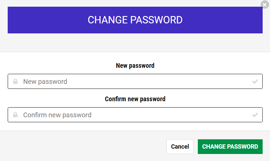This screenshot has width=270, height=161.
Task: Click the lock icon in New password field
Action: tap(15, 81)
